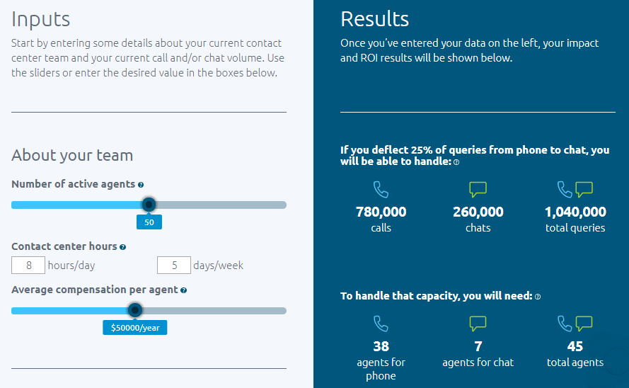Click phone and chat icon above total queries
The image size is (629, 388).
click(x=575, y=189)
